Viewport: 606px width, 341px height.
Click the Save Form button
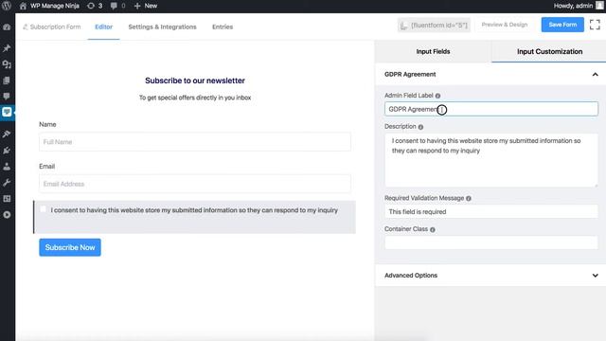pos(562,25)
